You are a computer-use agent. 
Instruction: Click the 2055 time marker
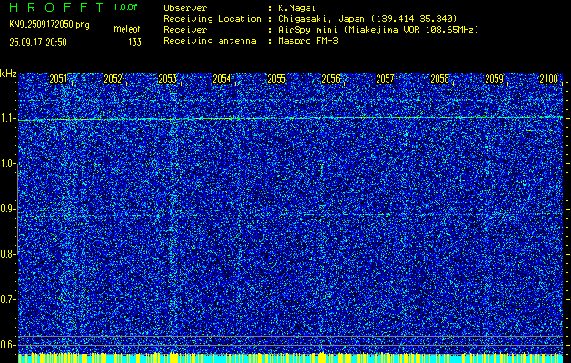click(276, 79)
